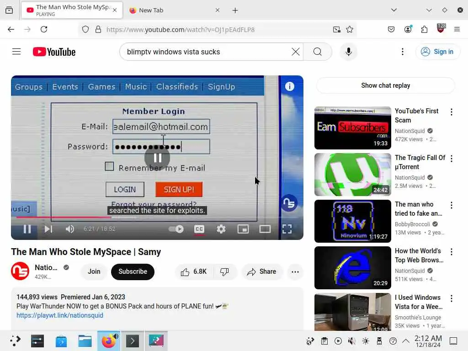Clear the YouTube search query
The height and width of the screenshot is (351, 468).
coord(296,52)
